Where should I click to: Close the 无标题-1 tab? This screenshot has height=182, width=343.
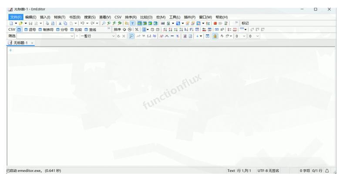(32, 43)
